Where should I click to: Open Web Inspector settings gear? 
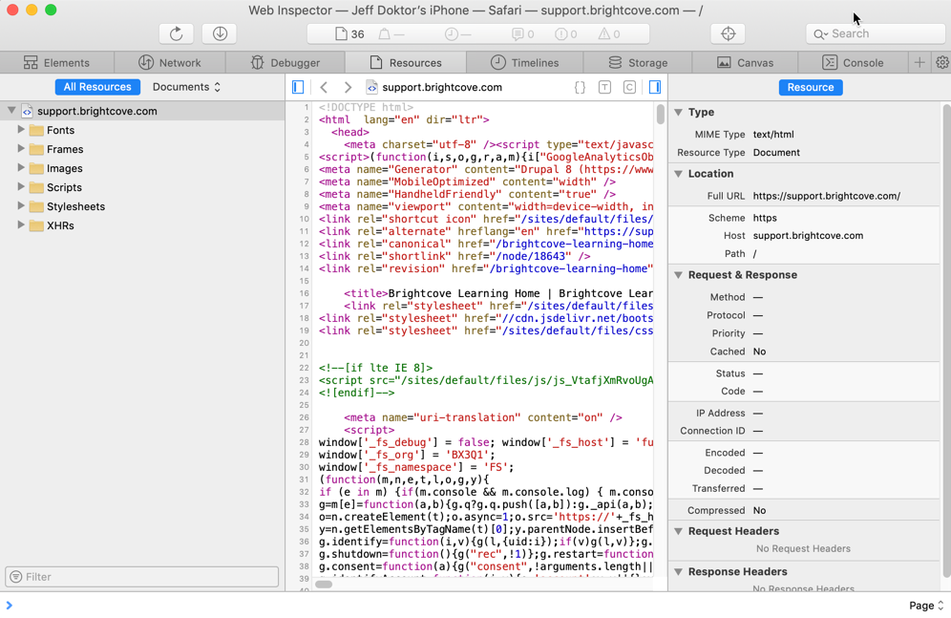[943, 61]
